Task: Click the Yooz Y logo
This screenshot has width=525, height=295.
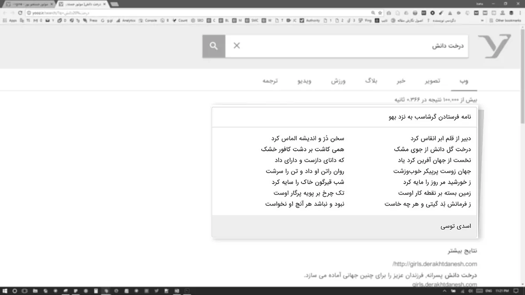Action: (494, 46)
